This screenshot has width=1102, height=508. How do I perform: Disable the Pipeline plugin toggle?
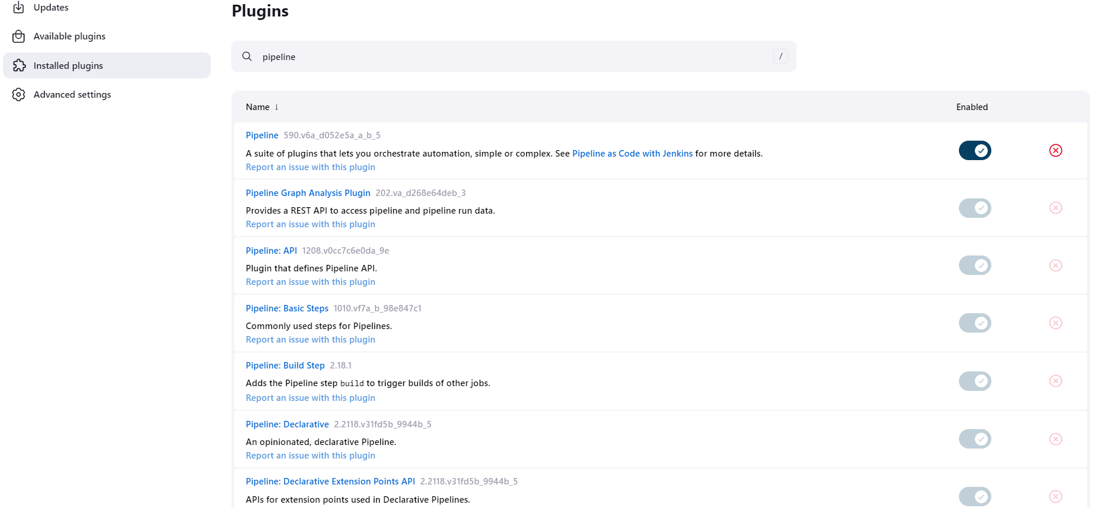[975, 151]
